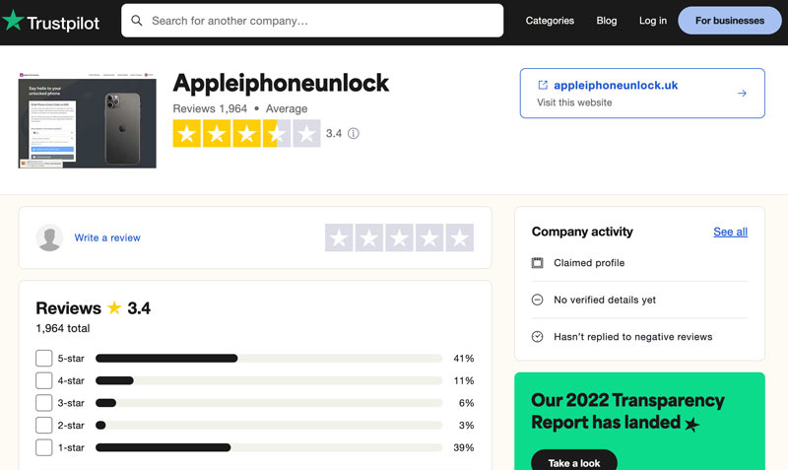Open the Appleiphoneunlock website thumbnail
The width and height of the screenshot is (788, 470).
[x=87, y=120]
